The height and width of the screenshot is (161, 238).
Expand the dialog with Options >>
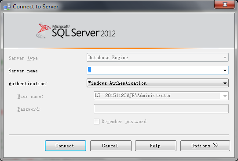click(x=205, y=146)
